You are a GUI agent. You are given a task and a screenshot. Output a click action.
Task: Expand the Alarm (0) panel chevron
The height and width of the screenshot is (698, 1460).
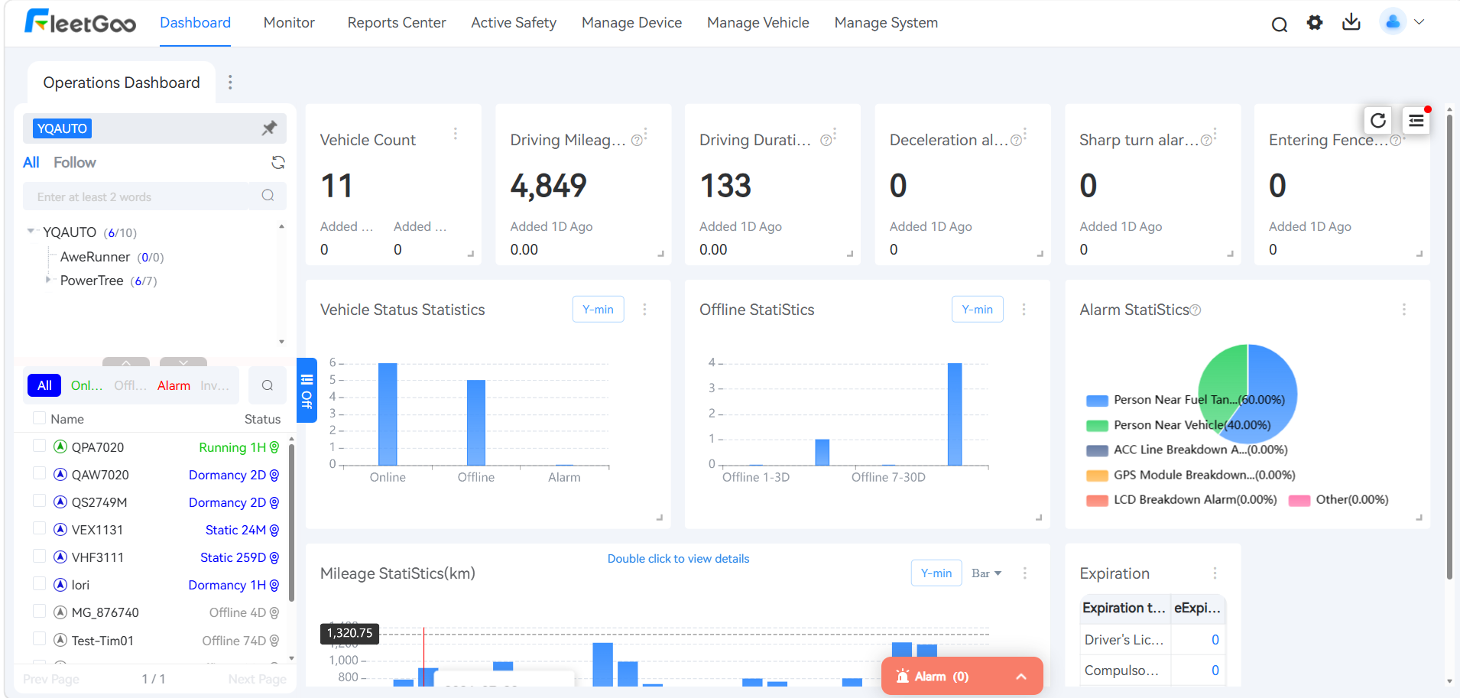coord(1020,677)
